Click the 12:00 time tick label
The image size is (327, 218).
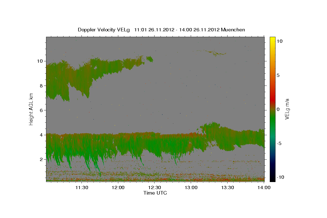click(x=118, y=187)
